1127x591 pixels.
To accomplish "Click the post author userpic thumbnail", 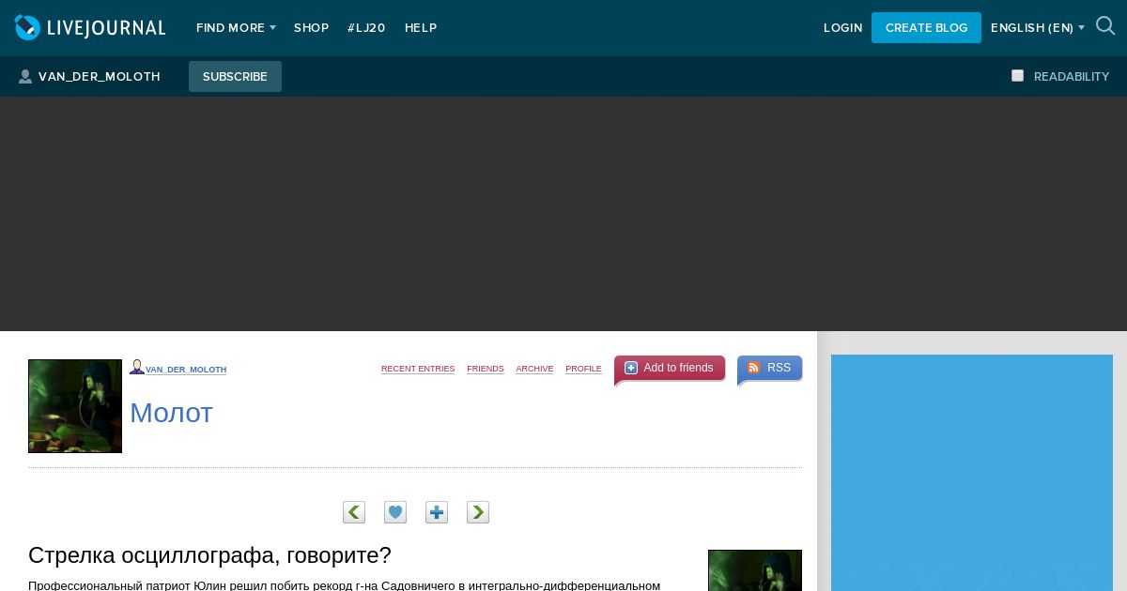I will click(755, 570).
